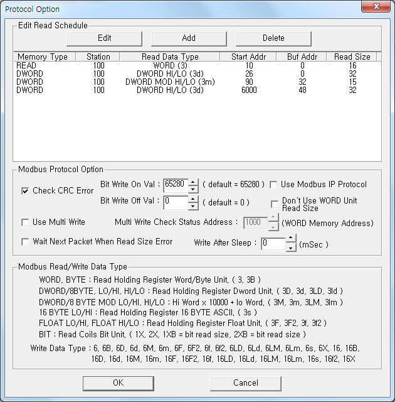Decrease the Bit Write On Val spinner

tap(193, 190)
